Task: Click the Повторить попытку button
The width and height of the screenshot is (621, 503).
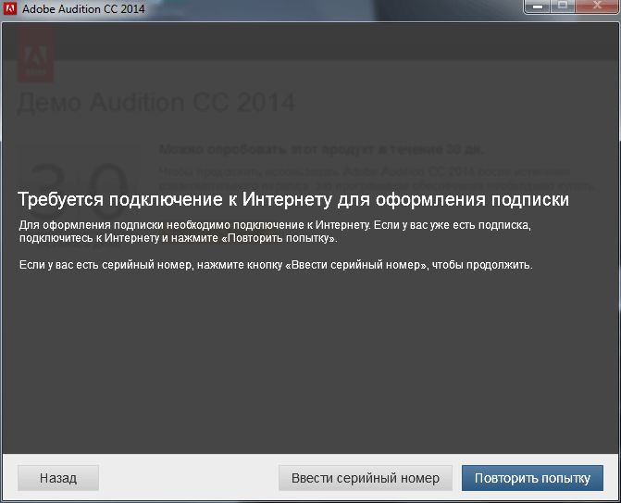Action: [532, 478]
